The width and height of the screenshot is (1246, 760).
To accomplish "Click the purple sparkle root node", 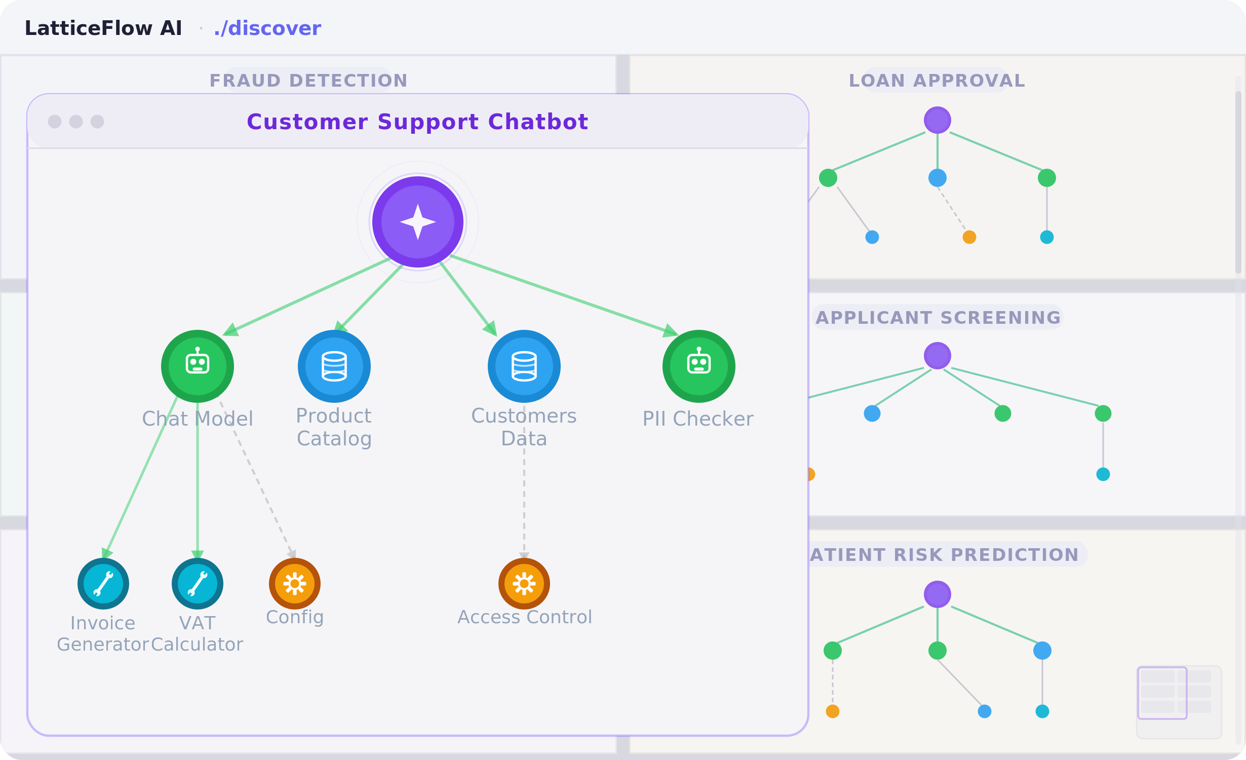I will pyautogui.click(x=417, y=222).
